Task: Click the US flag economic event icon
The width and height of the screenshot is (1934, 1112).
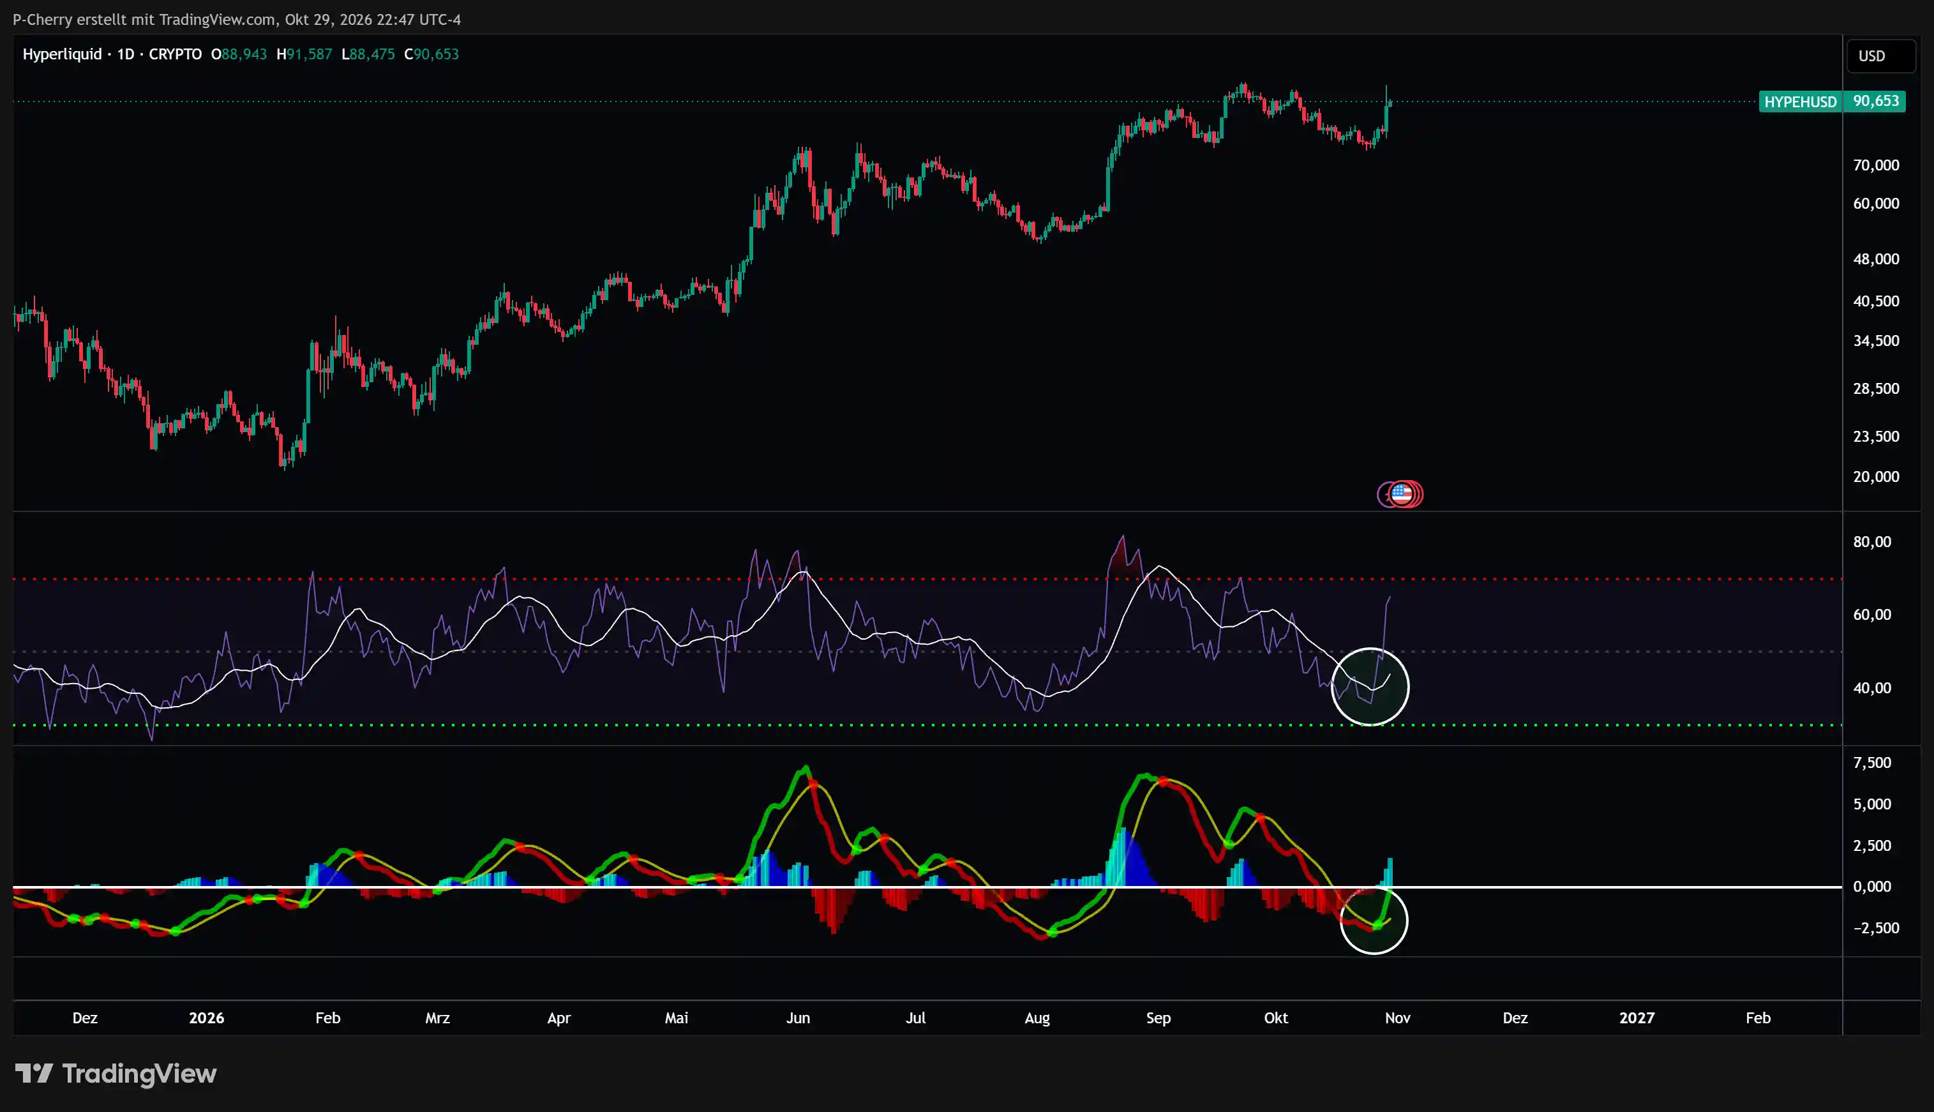Action: coord(1401,494)
